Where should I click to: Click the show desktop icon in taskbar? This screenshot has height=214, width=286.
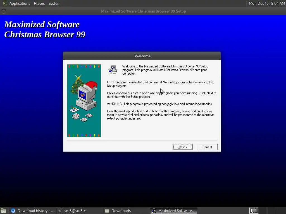(x=3, y=211)
